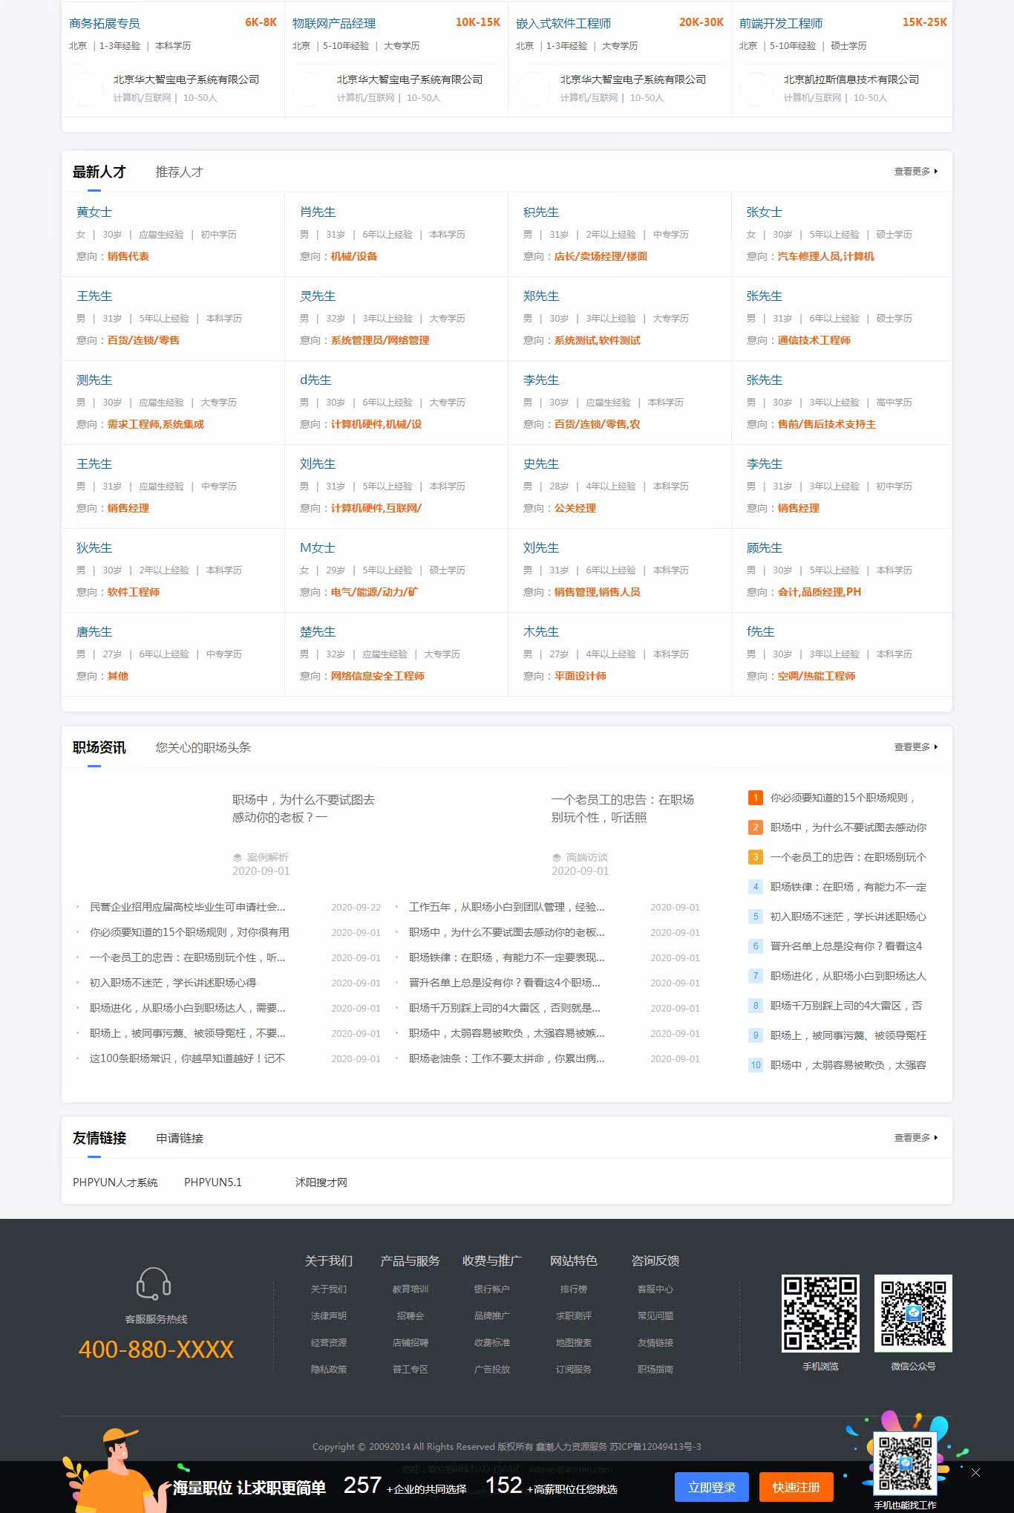Click the rank 6 number badge
This screenshot has height=1513, width=1014.
[756, 946]
